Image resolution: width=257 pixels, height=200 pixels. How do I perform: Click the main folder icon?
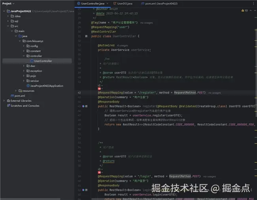pos(16,31)
